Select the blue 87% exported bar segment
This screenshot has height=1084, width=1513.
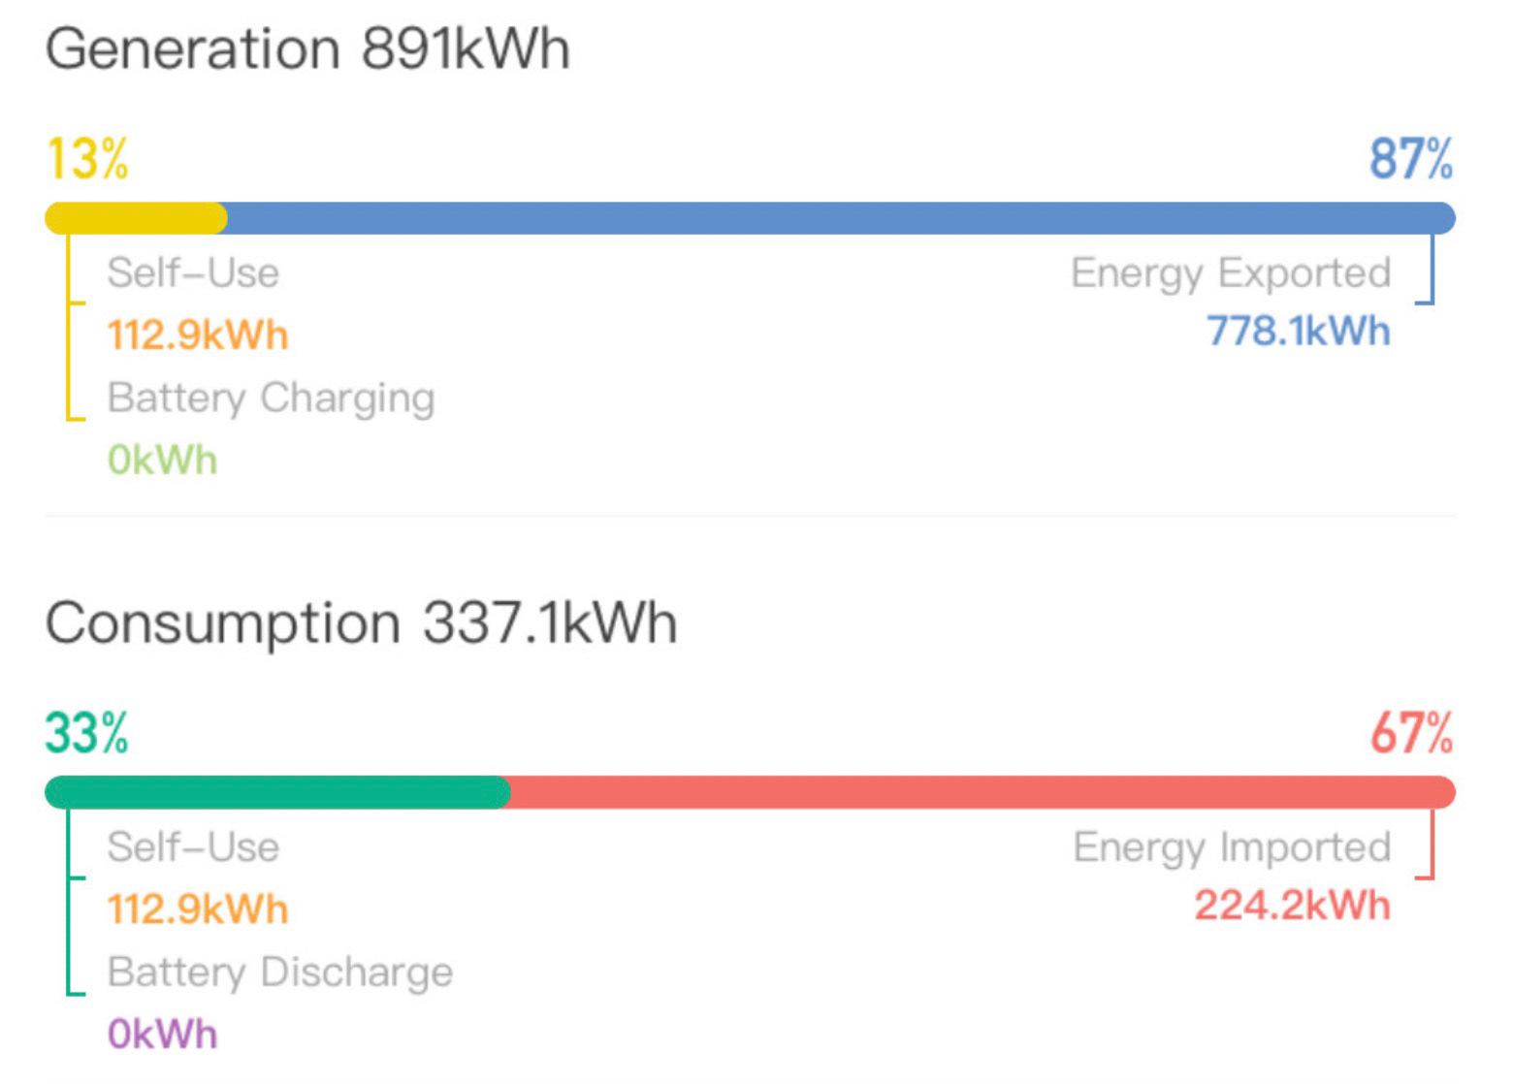tap(841, 218)
